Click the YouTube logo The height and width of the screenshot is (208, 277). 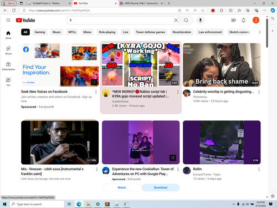pyautogui.click(x=25, y=20)
